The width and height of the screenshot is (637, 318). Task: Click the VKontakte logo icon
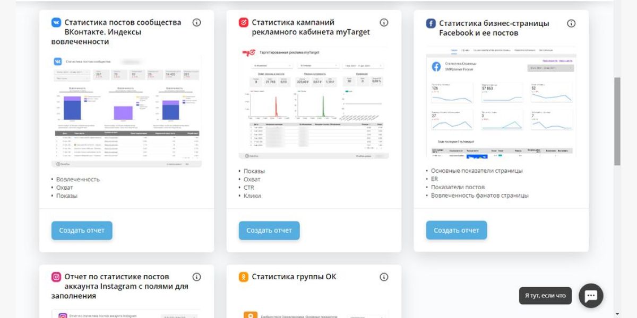(56, 22)
